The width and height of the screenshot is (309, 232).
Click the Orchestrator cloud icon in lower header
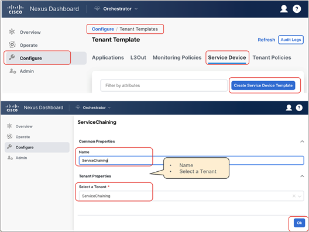click(x=78, y=108)
